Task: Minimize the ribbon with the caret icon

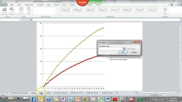Action: coord(169,5)
